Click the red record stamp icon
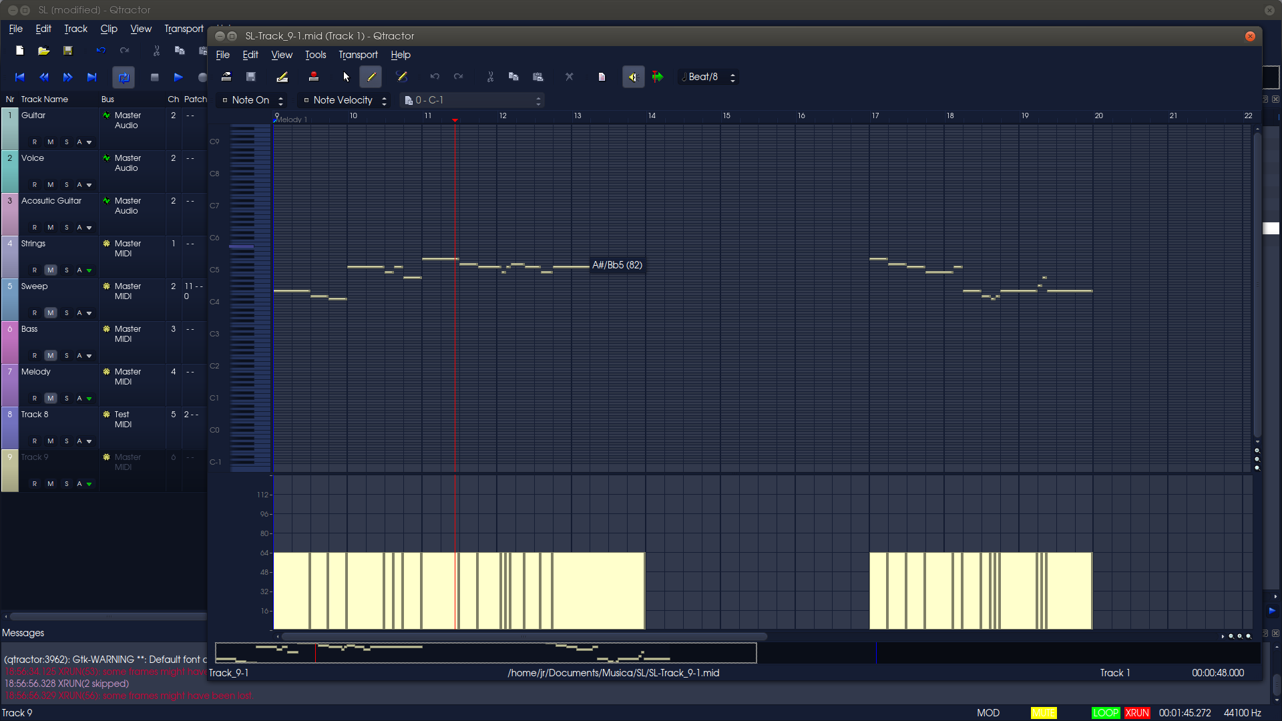Image resolution: width=1282 pixels, height=721 pixels. [313, 77]
